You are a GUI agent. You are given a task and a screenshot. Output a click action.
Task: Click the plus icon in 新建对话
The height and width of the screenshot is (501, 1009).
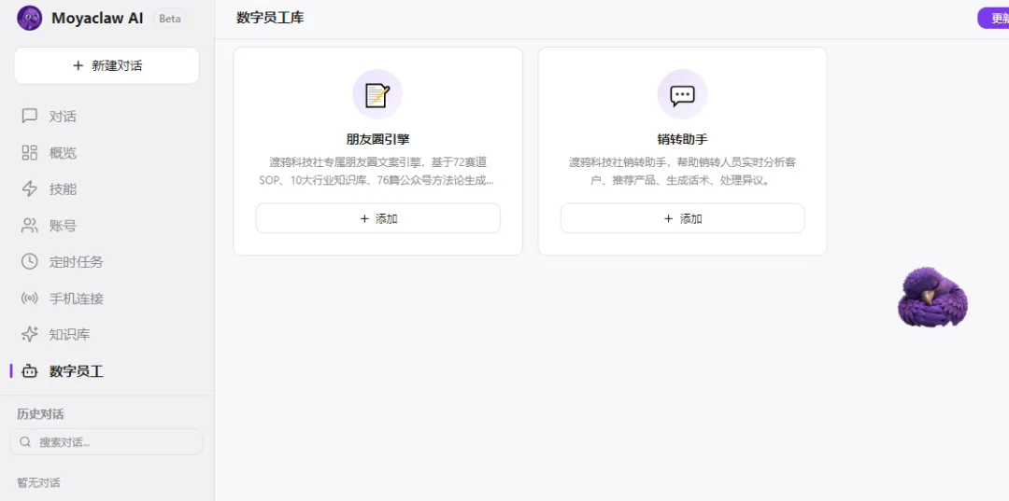pyautogui.click(x=78, y=65)
